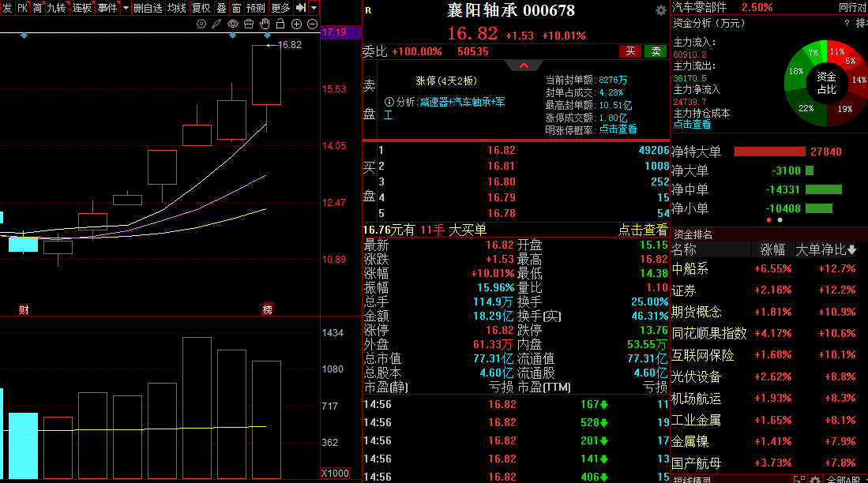Toggle the 连板 indicator
This screenshot has height=483, width=868.
tap(82, 8)
